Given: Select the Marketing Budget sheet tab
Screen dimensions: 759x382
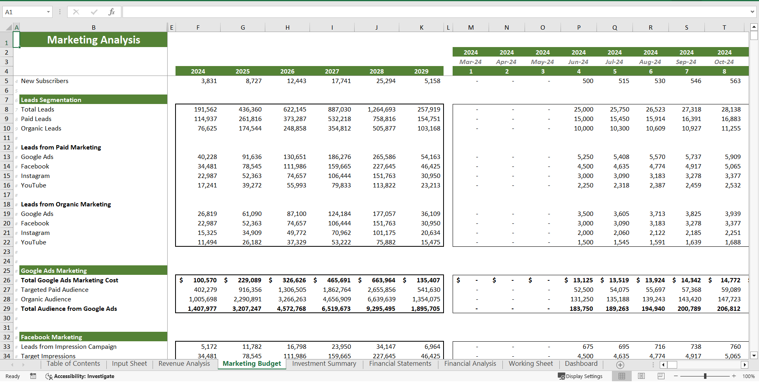Looking at the screenshot, I should click(252, 364).
